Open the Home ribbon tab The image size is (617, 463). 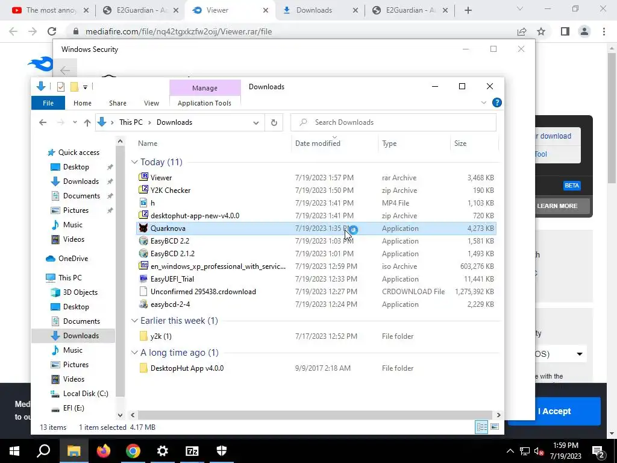[82, 103]
